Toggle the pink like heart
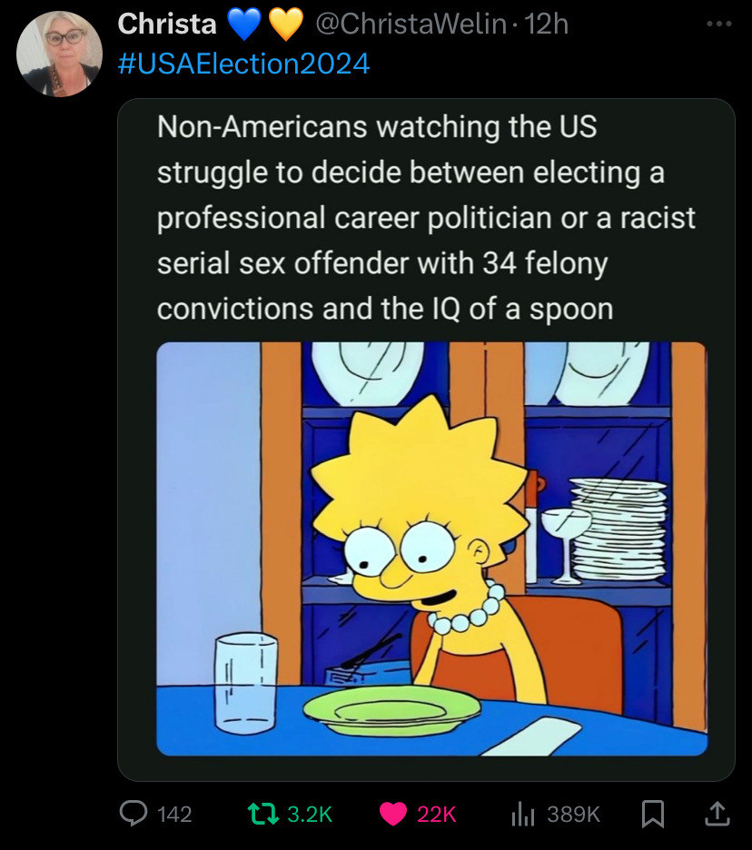This screenshot has height=850, width=752. 393,814
